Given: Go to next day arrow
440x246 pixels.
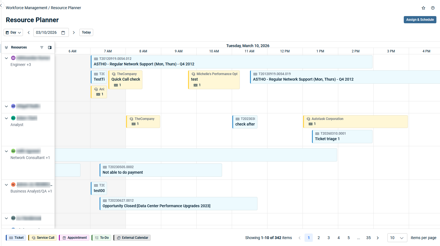Looking at the screenshot, I should pos(74,33).
